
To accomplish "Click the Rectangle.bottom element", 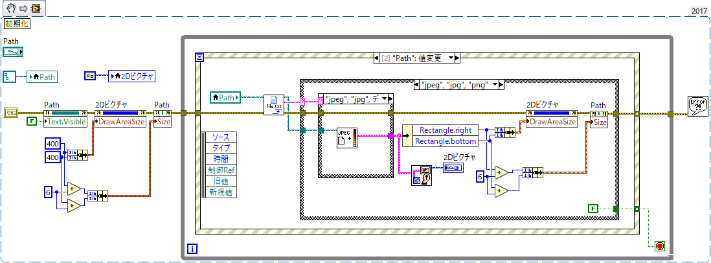I will click(x=445, y=141).
